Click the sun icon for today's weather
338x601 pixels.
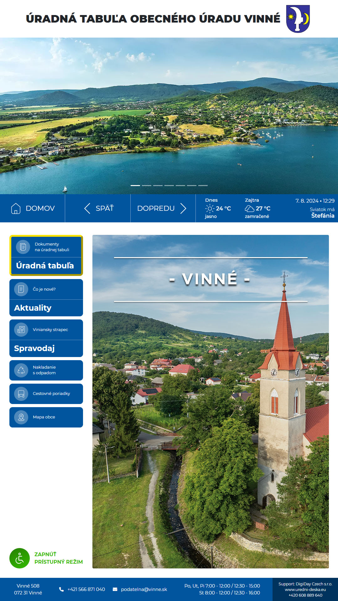[210, 208]
